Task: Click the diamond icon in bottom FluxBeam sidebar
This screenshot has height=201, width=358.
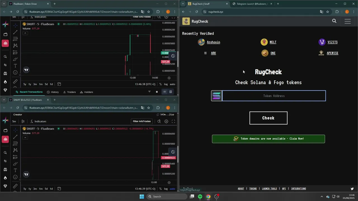Action: click(5, 186)
